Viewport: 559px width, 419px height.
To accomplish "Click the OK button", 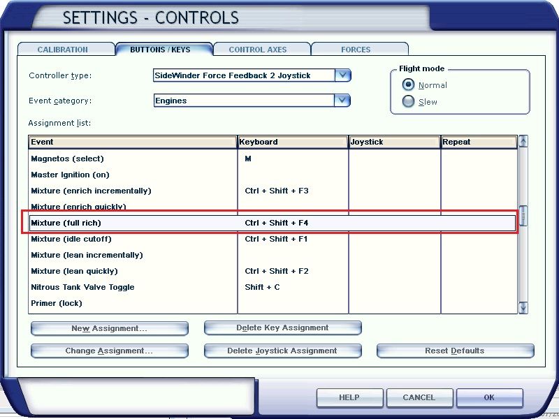I will point(489,397).
